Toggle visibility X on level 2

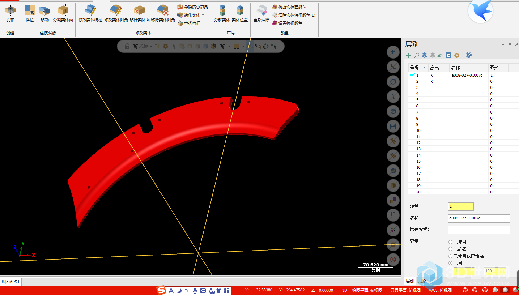coord(431,81)
